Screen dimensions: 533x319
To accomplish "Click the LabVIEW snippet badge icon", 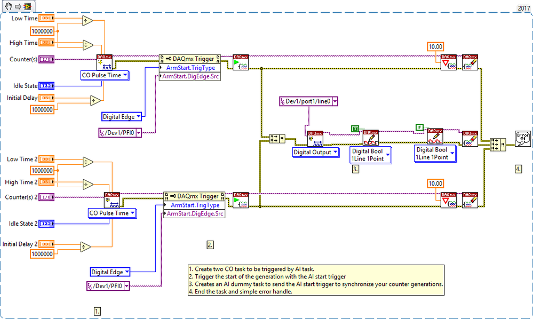I will (x=28, y=6).
